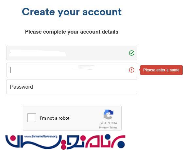Click the "Please enter a name" error tooltip
The image size is (183, 150).
point(161,70)
